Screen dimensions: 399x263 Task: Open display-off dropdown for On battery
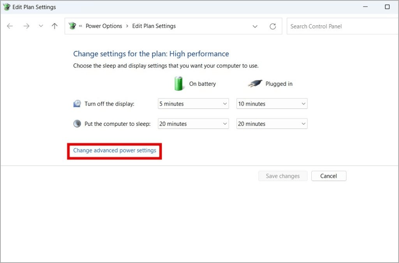(x=193, y=104)
